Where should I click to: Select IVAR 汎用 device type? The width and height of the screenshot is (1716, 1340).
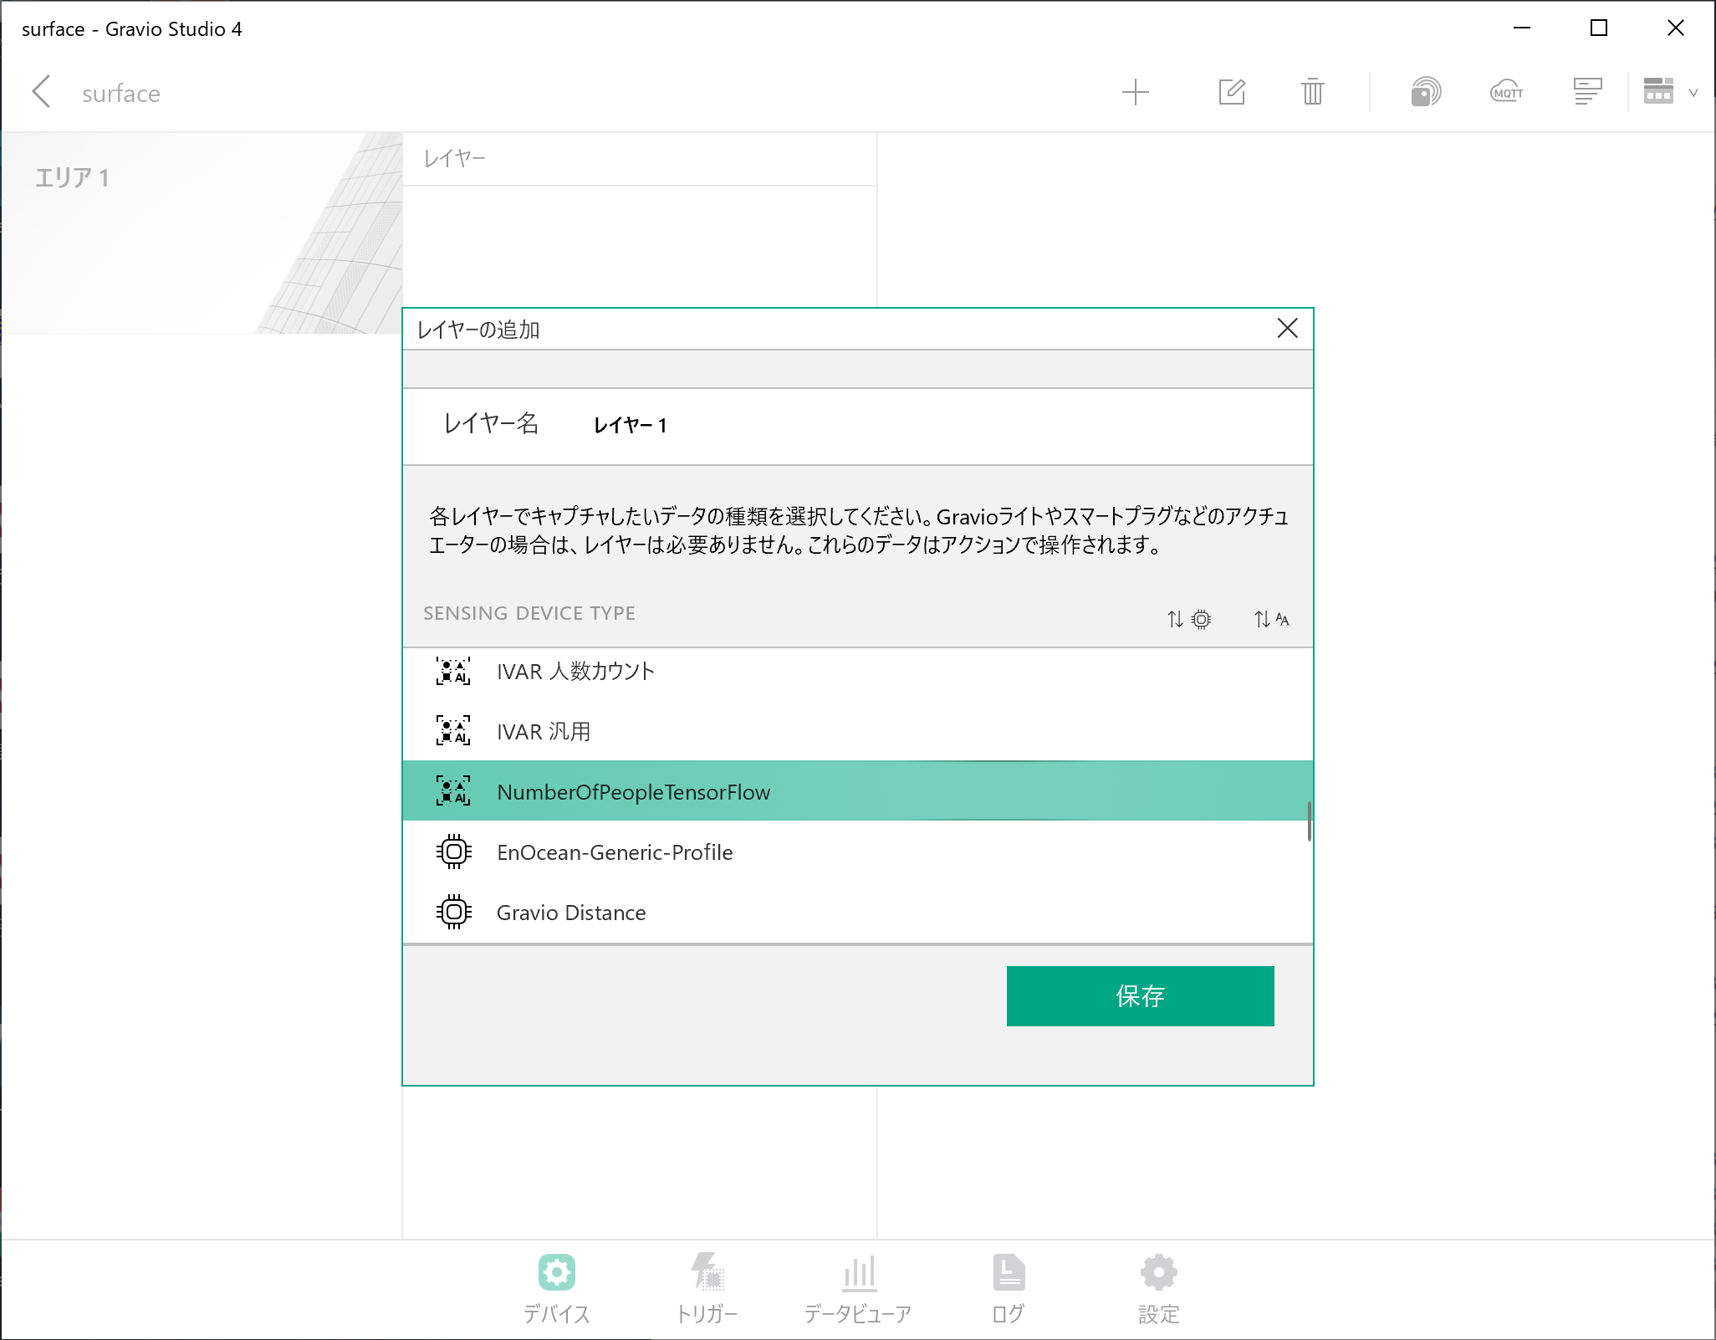tap(857, 731)
